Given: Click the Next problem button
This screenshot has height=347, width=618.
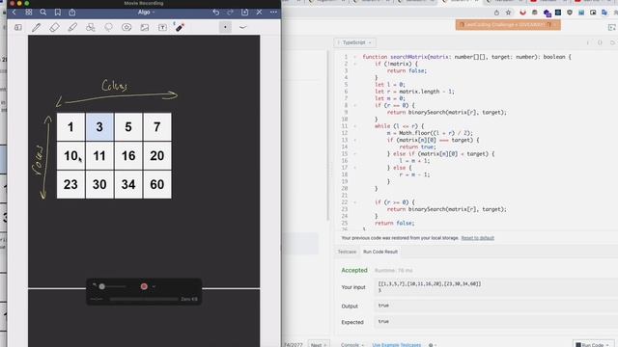Looking at the screenshot, I should pos(318,345).
